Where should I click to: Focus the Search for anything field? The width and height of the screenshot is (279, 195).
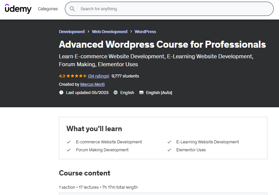pyautogui.click(x=172, y=9)
